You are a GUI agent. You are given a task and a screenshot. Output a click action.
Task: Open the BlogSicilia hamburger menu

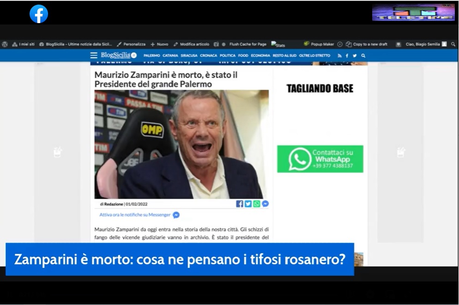[x=94, y=55]
